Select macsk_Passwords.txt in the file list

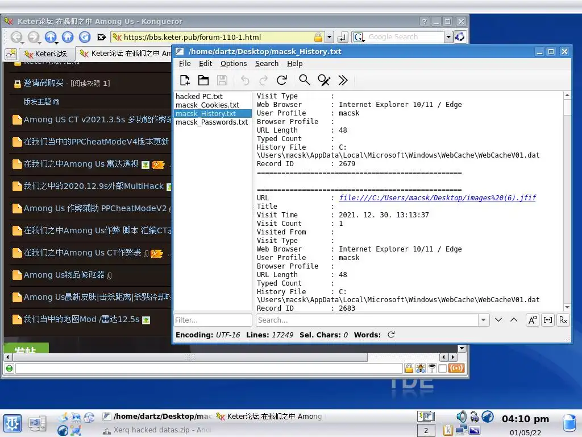(x=211, y=122)
